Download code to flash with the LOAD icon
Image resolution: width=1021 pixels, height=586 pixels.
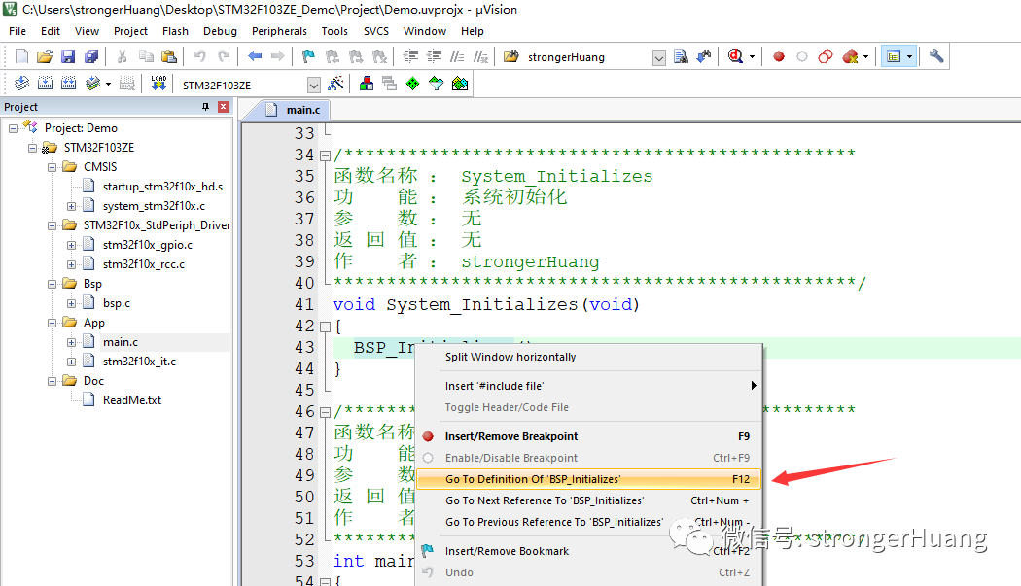pyautogui.click(x=158, y=84)
